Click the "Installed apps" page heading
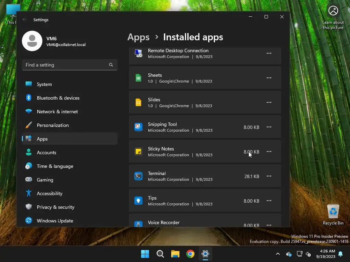 (x=193, y=37)
